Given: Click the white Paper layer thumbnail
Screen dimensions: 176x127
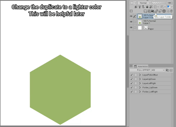Looking at the screenshot, I should coord(140,28).
